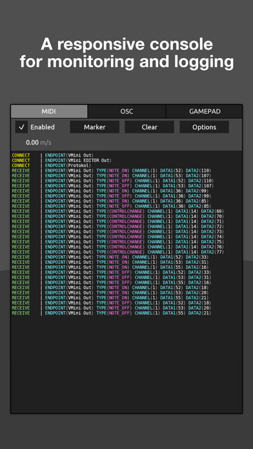Select NOTE_ON line with DATA2(16)

point(110,267)
